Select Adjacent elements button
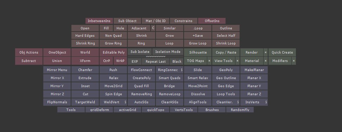Image resolution: width=342 pixels, height=132 pixels. [139, 28]
